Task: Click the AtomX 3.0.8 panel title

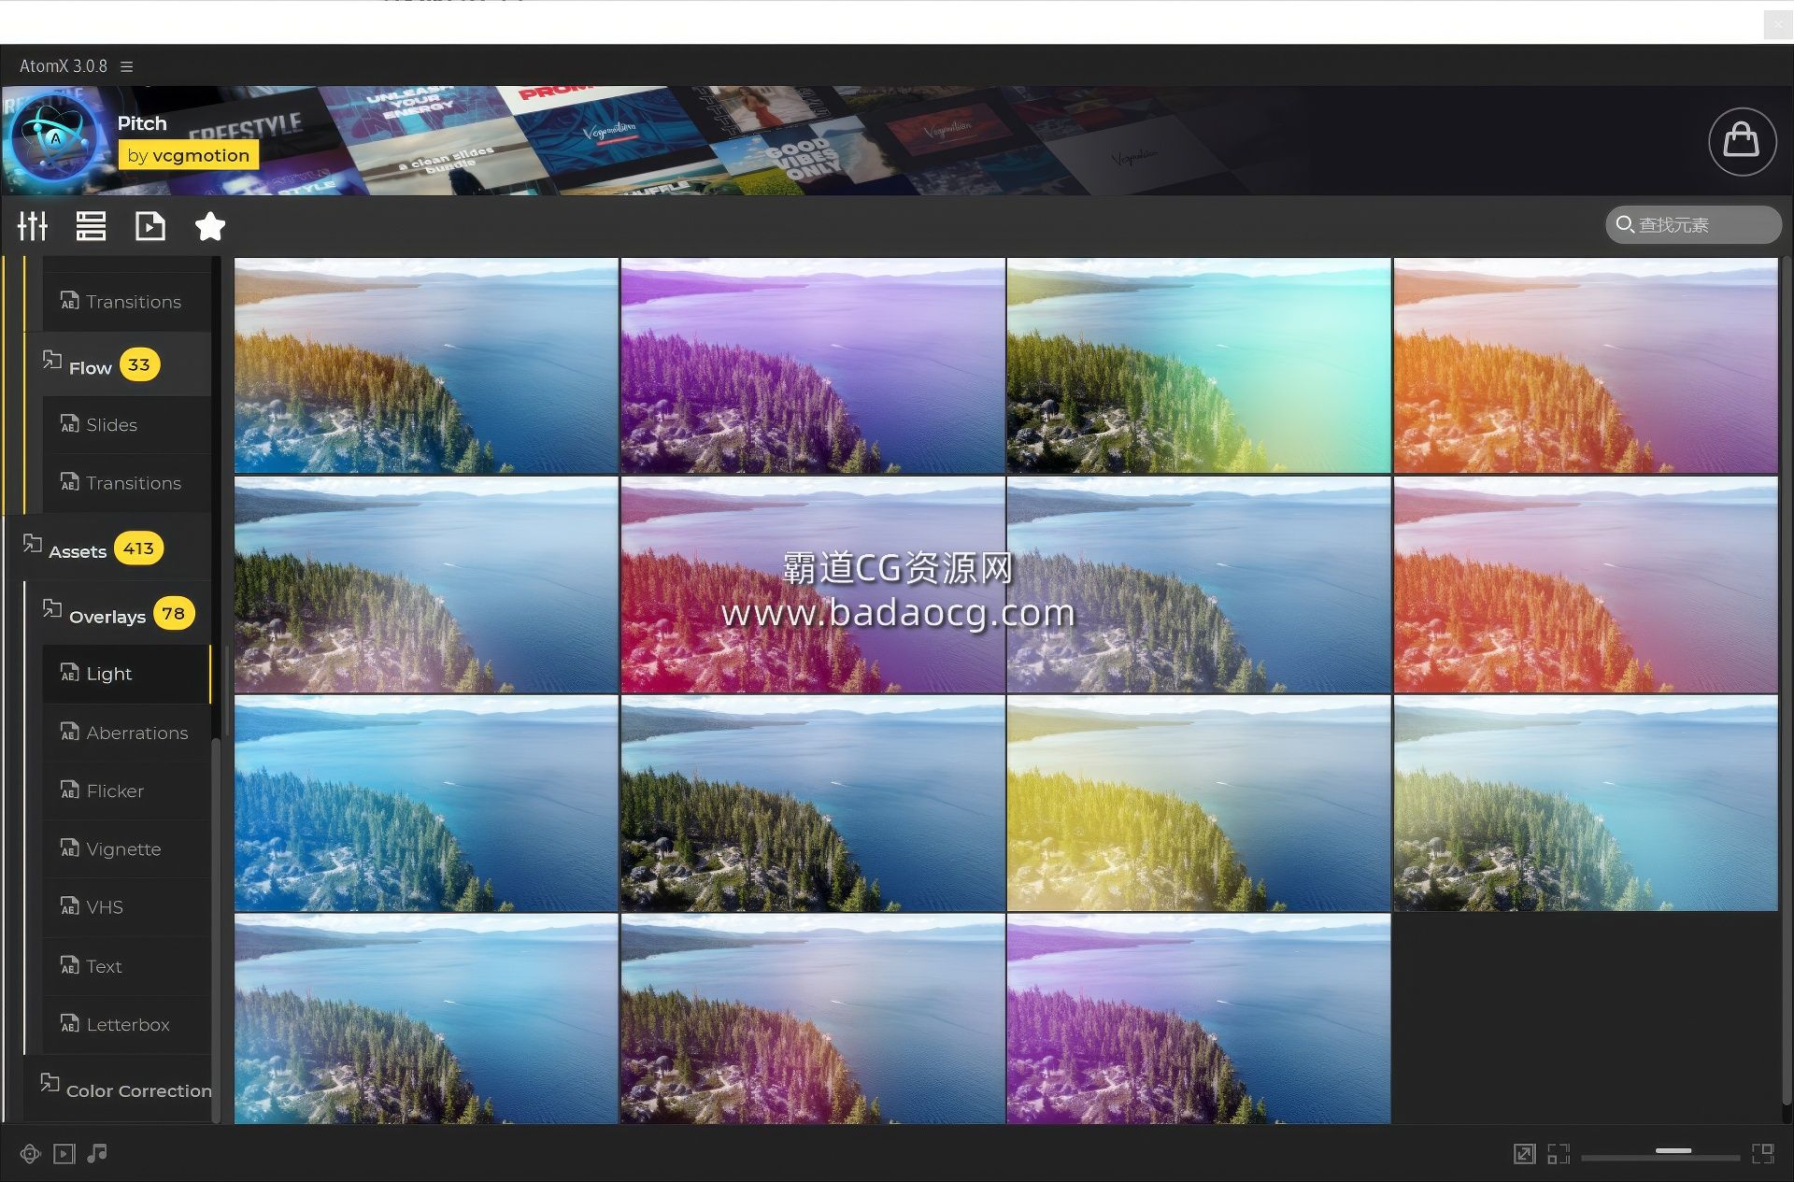Action: point(64,66)
